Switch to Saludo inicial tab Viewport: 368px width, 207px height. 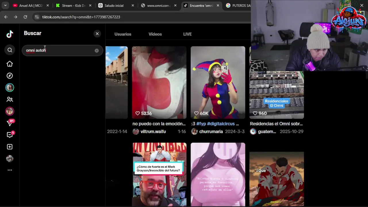[x=114, y=5]
